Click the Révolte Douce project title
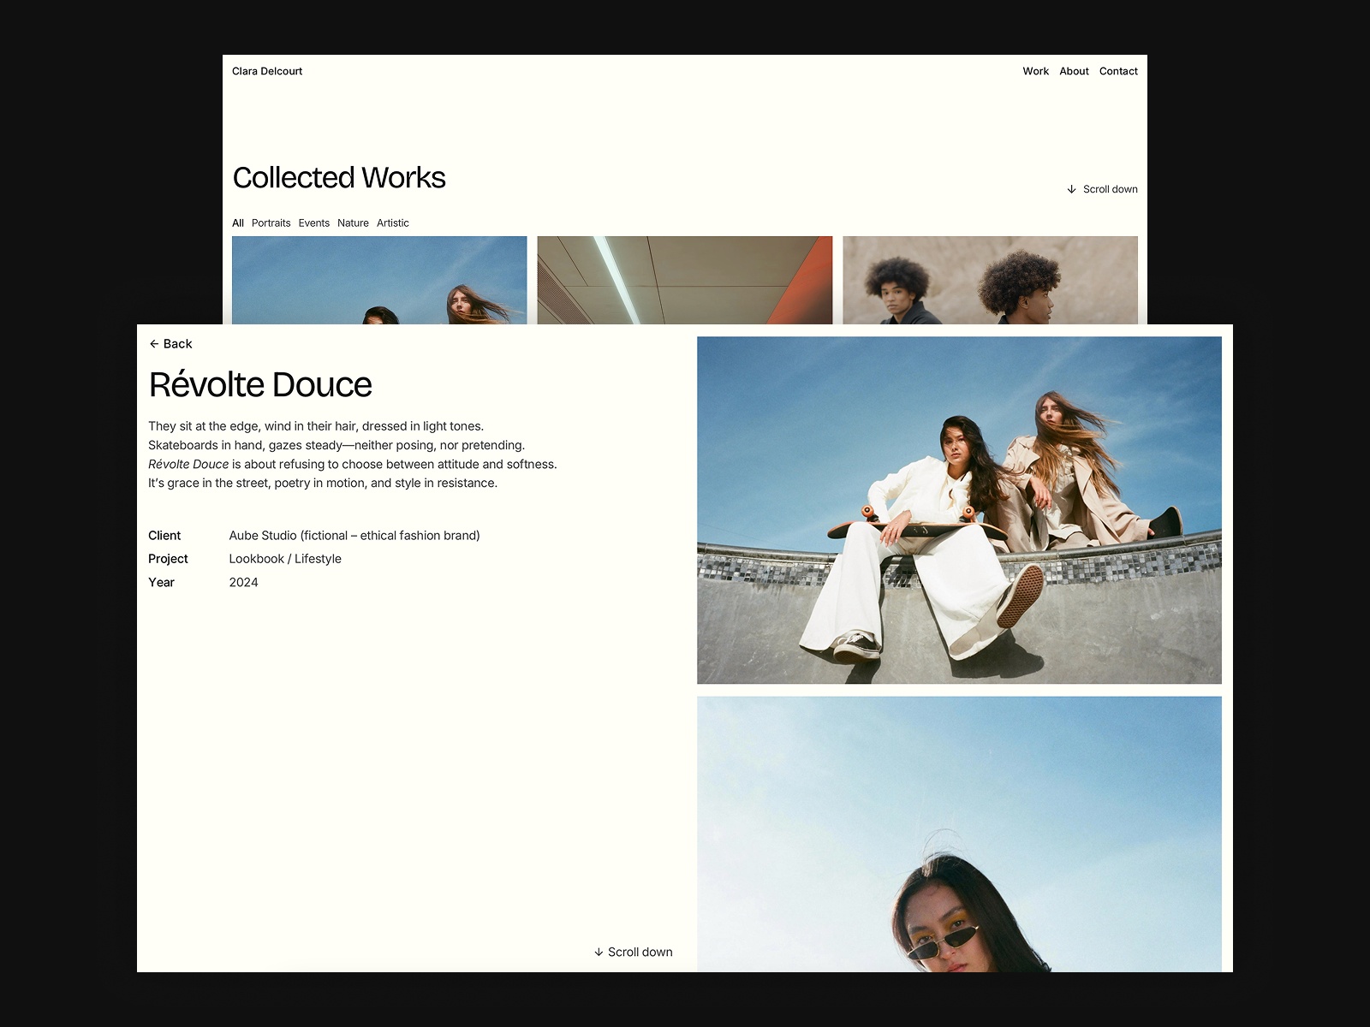1370x1027 pixels. [x=260, y=384]
